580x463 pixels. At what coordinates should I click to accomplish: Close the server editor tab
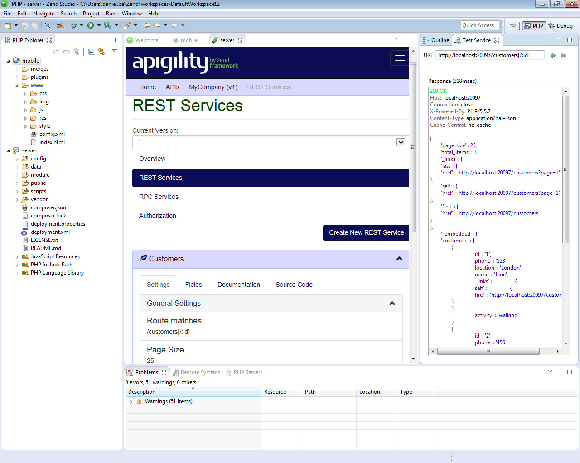click(240, 40)
